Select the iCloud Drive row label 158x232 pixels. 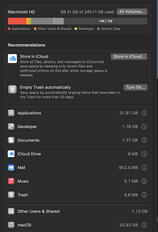[29, 154]
